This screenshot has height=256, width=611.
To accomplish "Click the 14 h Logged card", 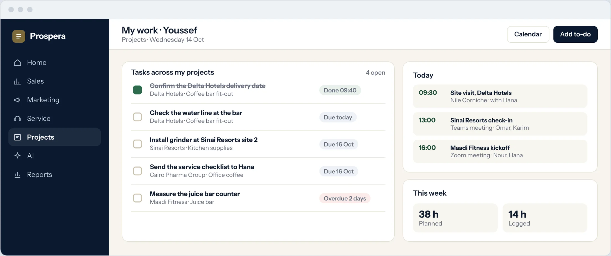I will click(545, 218).
